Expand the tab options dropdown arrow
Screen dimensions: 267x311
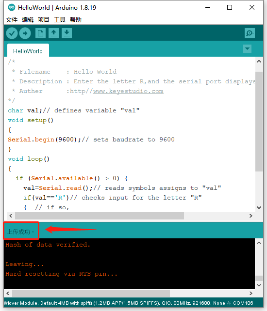tap(247, 48)
